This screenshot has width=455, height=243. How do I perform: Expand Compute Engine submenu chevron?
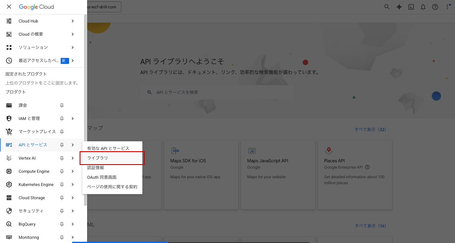73,171
